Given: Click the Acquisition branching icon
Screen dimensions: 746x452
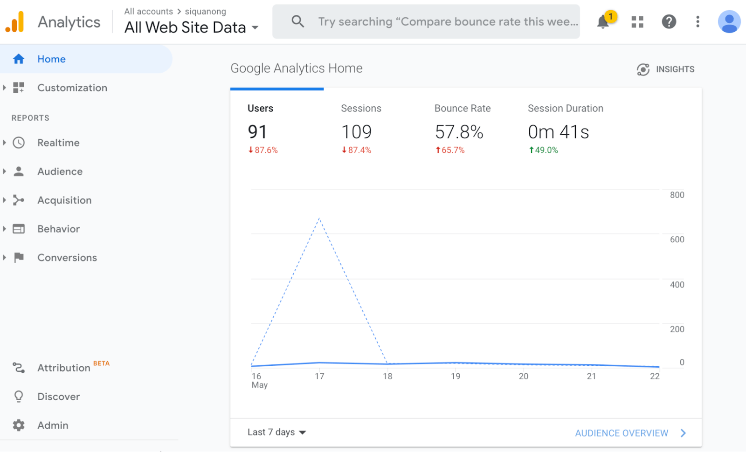Looking at the screenshot, I should (x=19, y=200).
